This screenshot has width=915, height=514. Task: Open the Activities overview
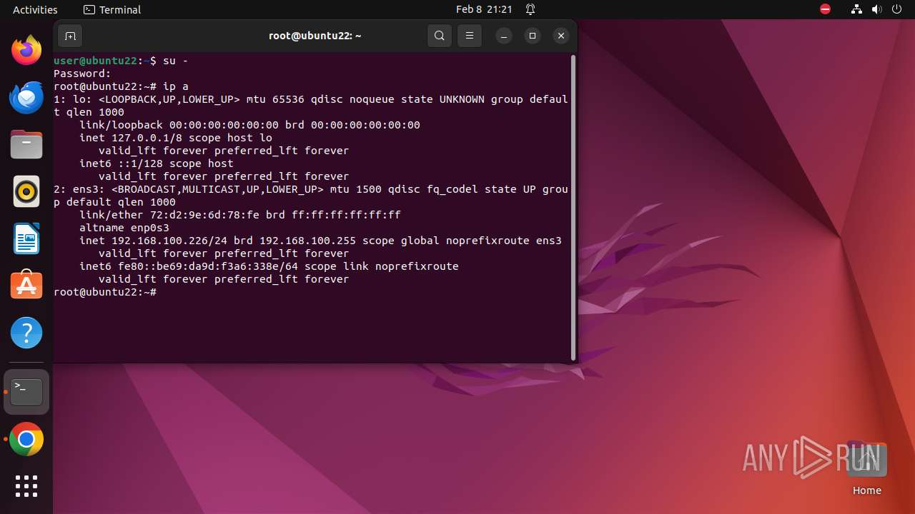coord(35,9)
